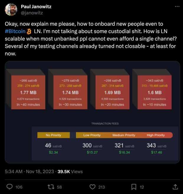Image resolution: width=183 pixels, height=194 pixels.
Task: Click the Paul Janowitz display name
Action: tap(35, 7)
